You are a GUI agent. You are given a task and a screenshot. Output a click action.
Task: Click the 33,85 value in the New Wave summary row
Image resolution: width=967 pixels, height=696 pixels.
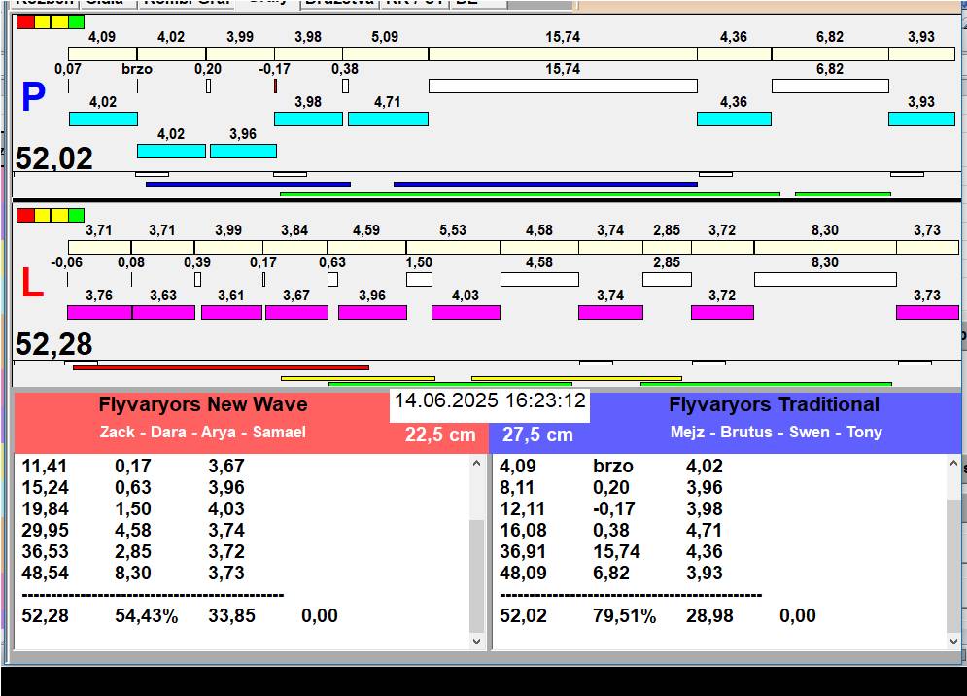point(231,615)
